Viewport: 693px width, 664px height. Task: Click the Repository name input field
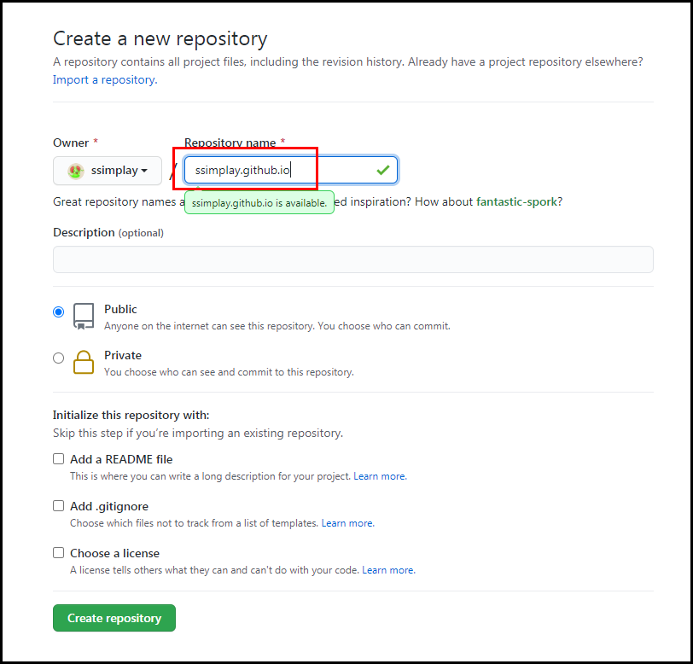(291, 170)
